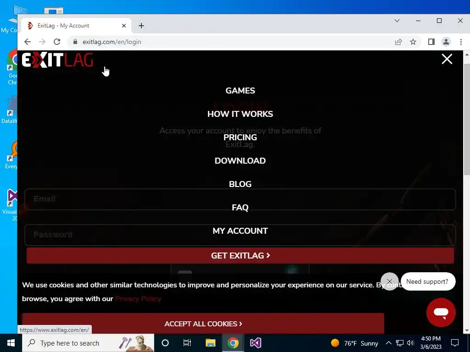Open Chrome three-dot menu
The height and width of the screenshot is (352, 470).
point(461,42)
